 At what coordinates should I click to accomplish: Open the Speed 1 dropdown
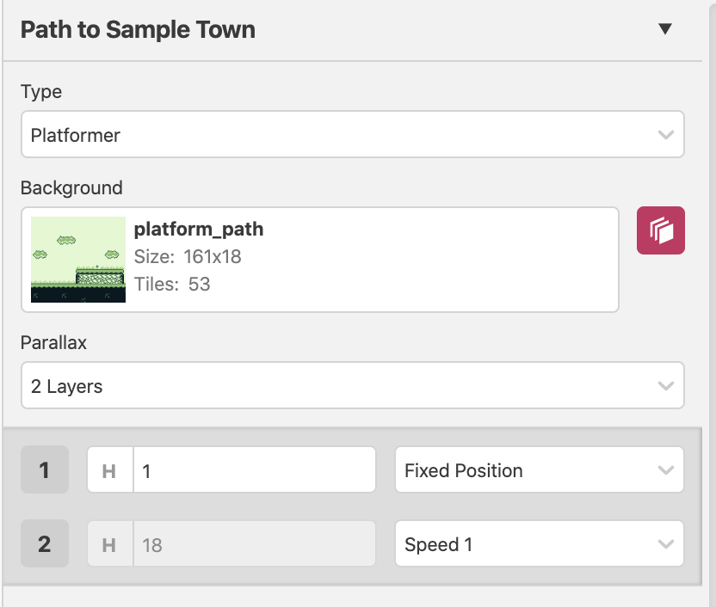540,543
